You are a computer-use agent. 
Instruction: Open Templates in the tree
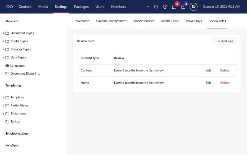coord(18,97)
